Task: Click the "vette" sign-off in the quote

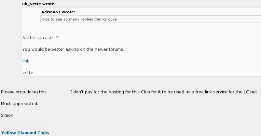Action: point(28,73)
